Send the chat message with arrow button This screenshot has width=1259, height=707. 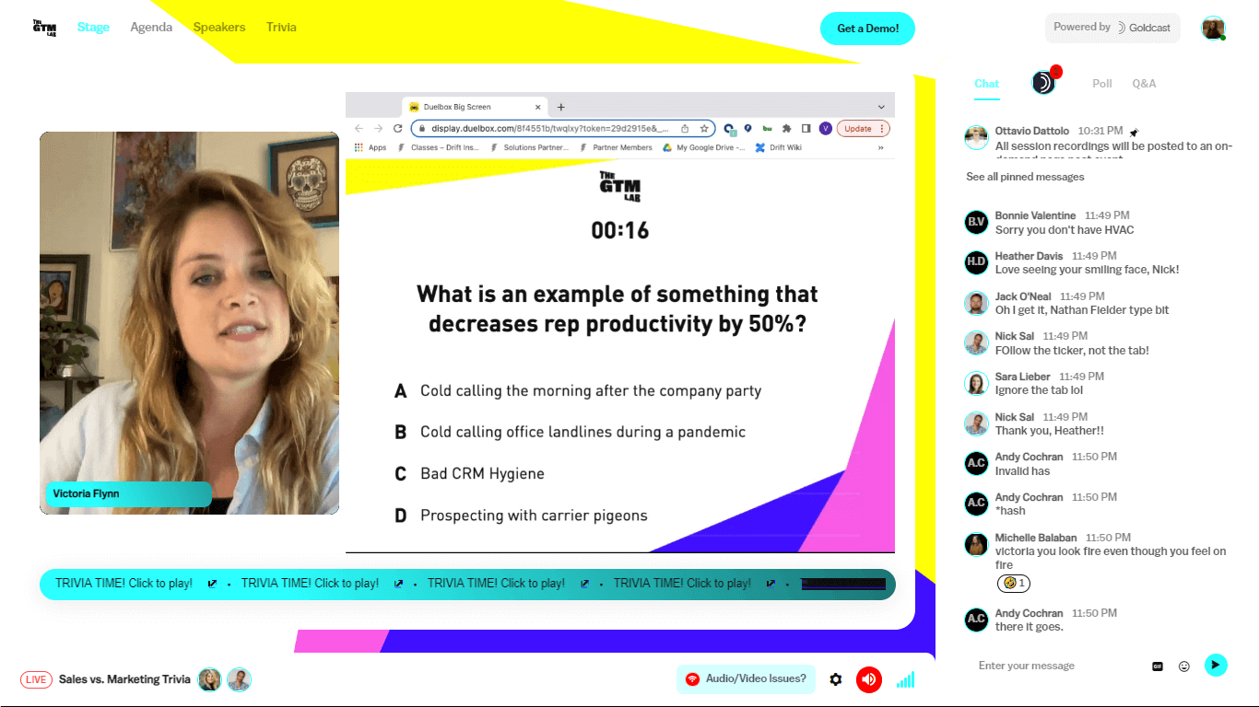pyautogui.click(x=1216, y=665)
